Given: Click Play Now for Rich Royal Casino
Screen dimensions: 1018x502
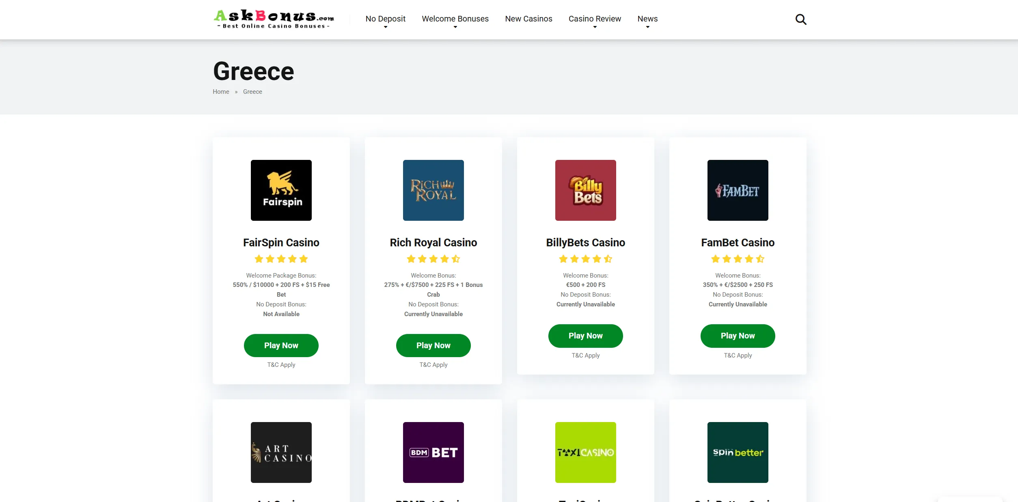Looking at the screenshot, I should tap(434, 345).
